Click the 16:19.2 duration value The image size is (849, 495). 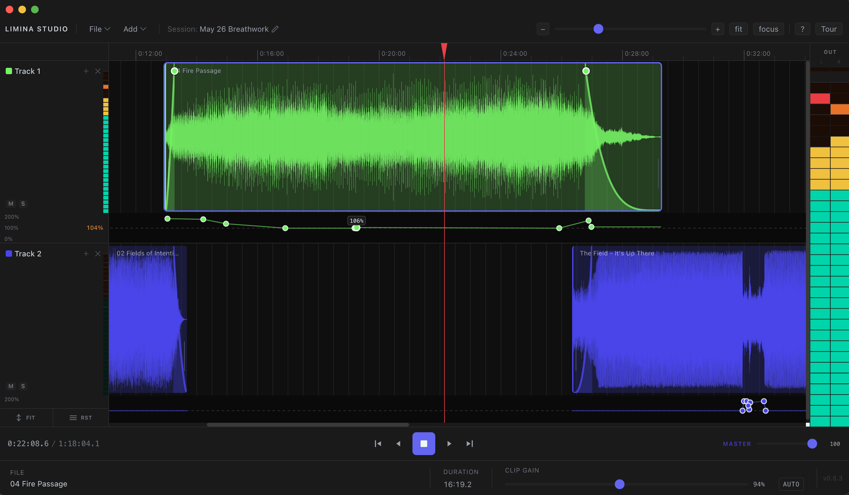pyautogui.click(x=457, y=484)
